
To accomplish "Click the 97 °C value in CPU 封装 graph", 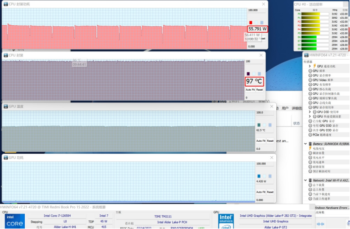I will 254,81.
